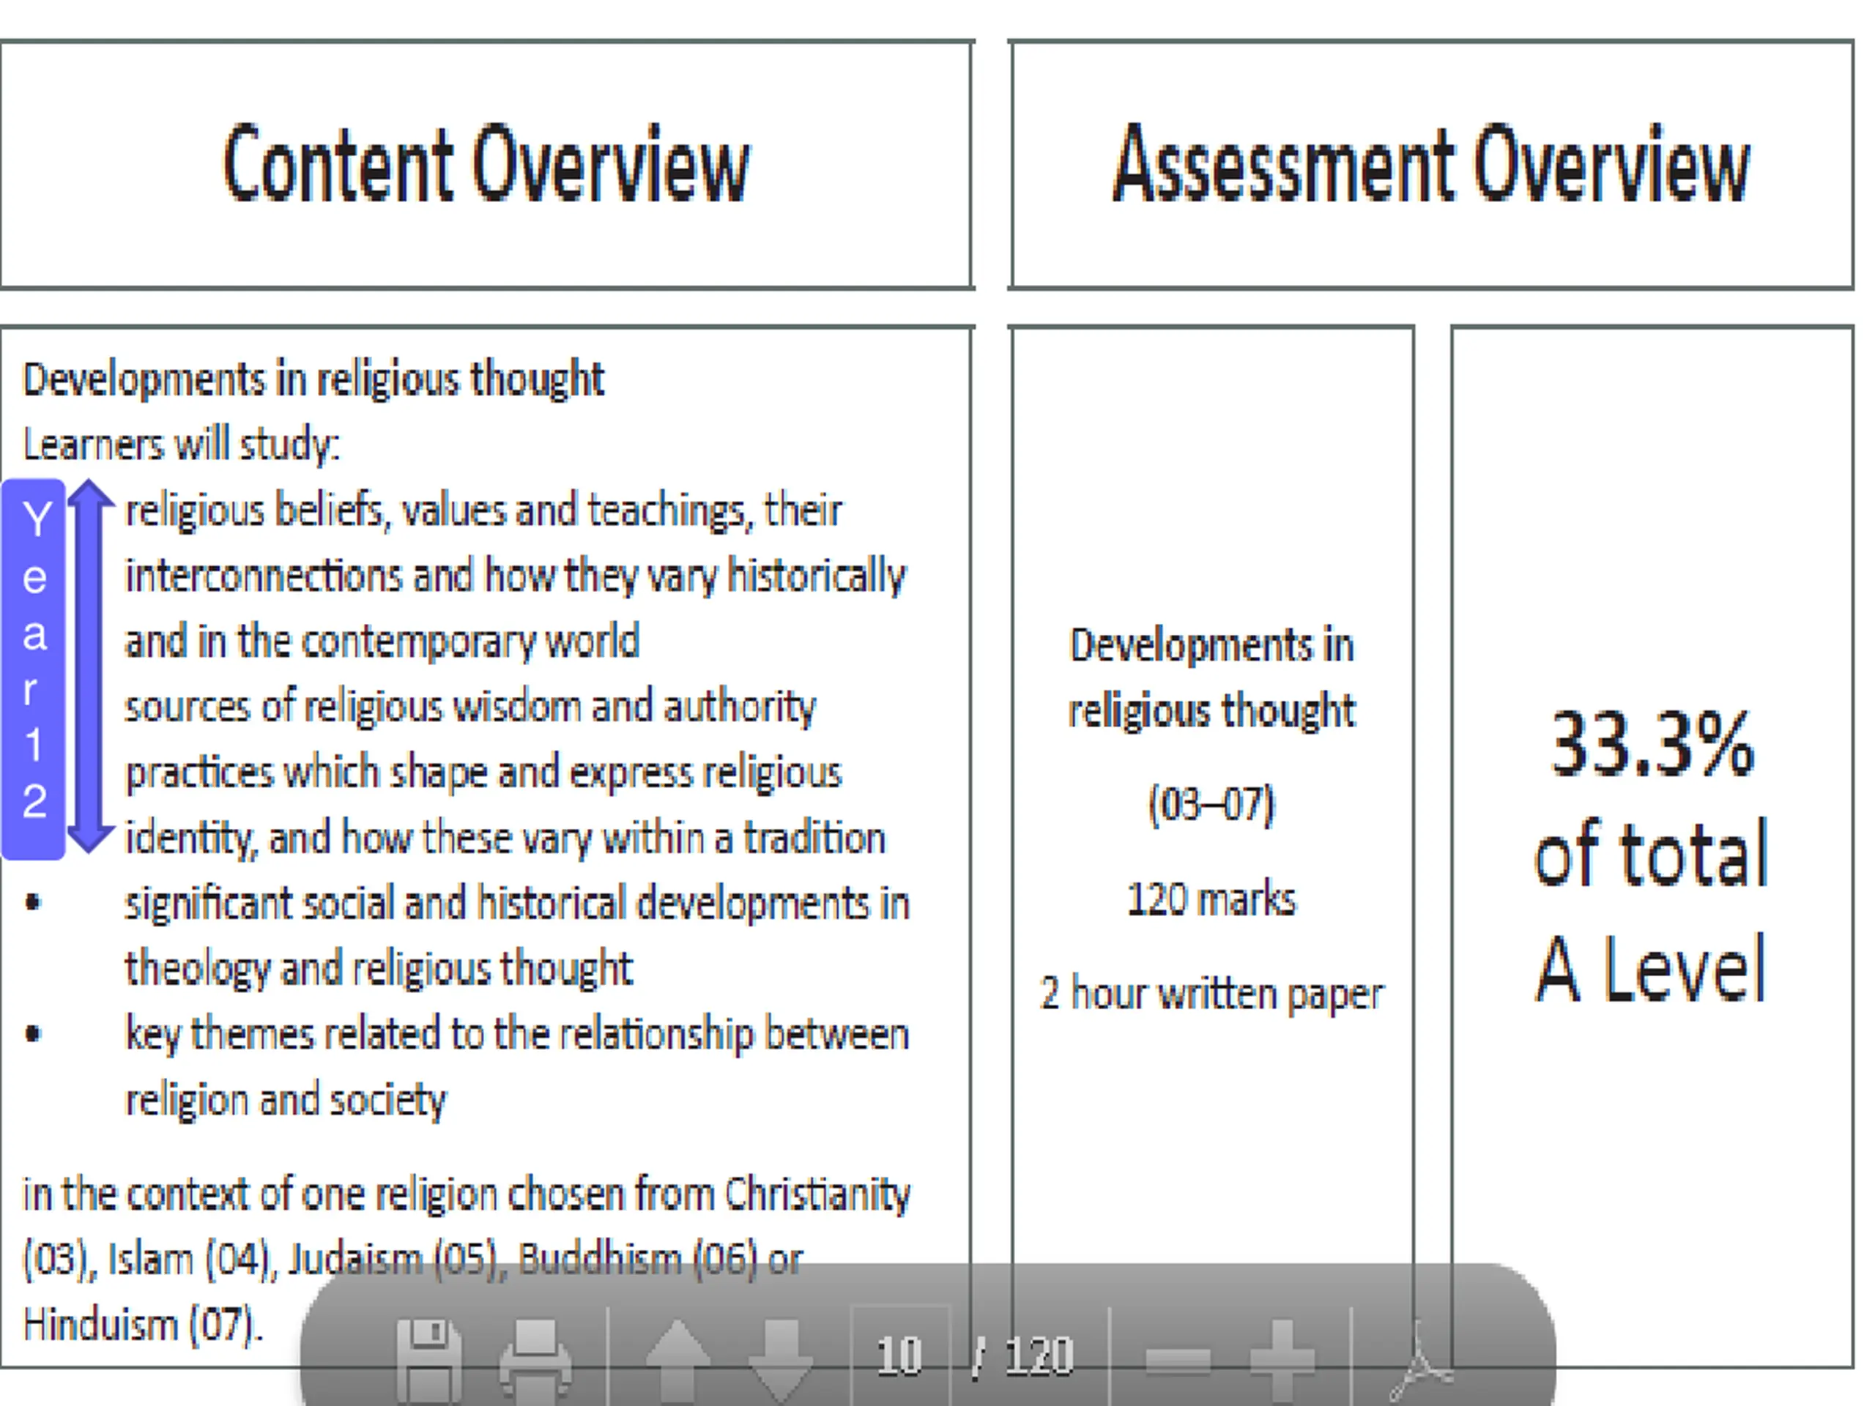Select the blue Year 12 label
1875x1406 pixels.
tap(33, 669)
